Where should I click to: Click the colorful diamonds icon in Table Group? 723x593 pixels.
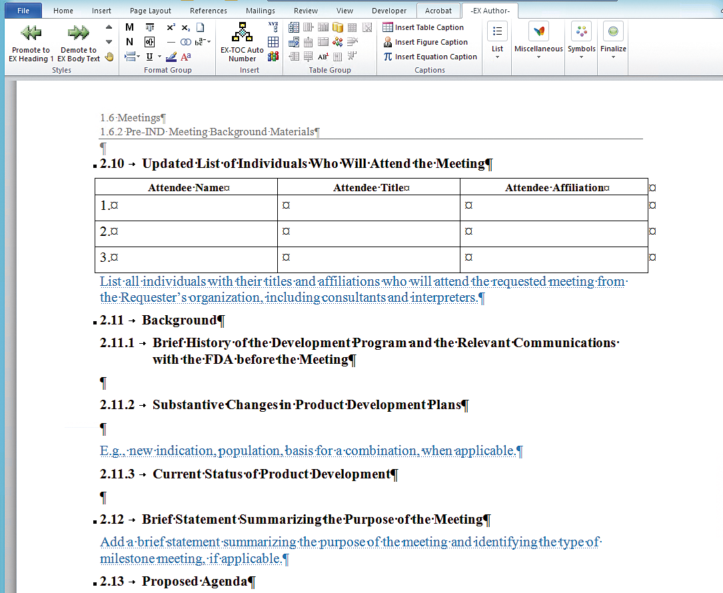(338, 42)
